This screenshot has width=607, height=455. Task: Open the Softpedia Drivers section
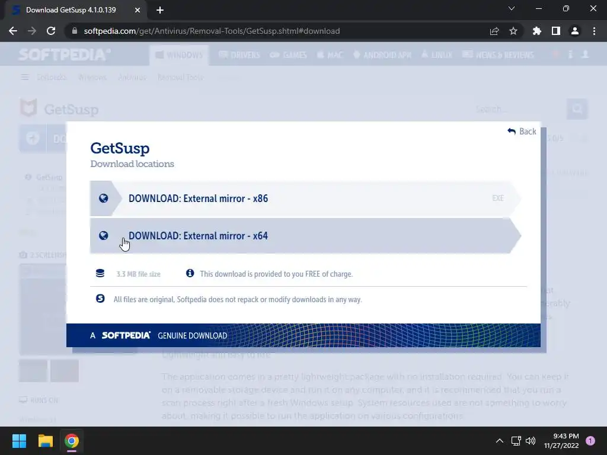point(239,55)
